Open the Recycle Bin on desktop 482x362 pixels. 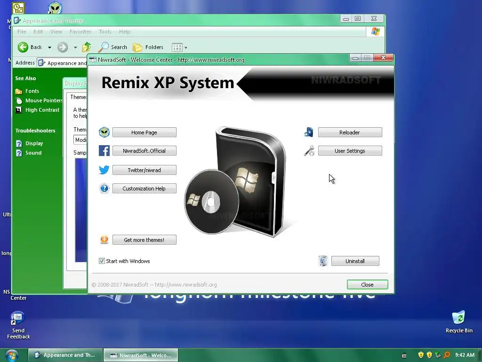coord(458,322)
